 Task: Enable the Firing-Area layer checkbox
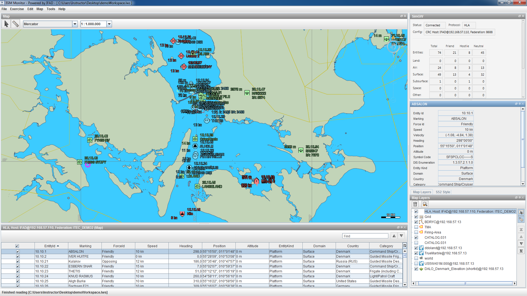[x=416, y=232]
